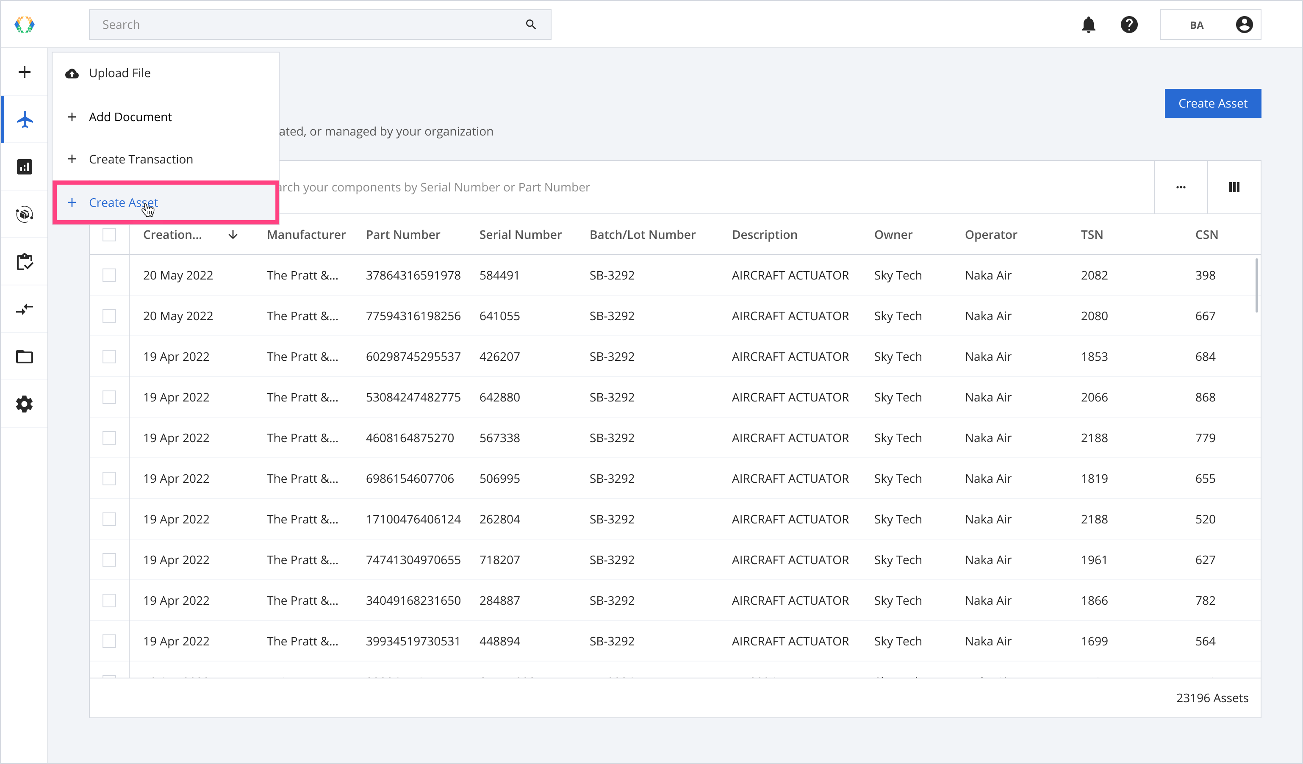Click part number 17100476406124
The height and width of the screenshot is (764, 1303).
413,519
